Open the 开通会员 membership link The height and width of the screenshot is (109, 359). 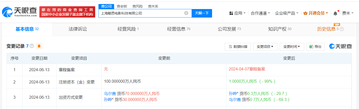click(x=316, y=13)
